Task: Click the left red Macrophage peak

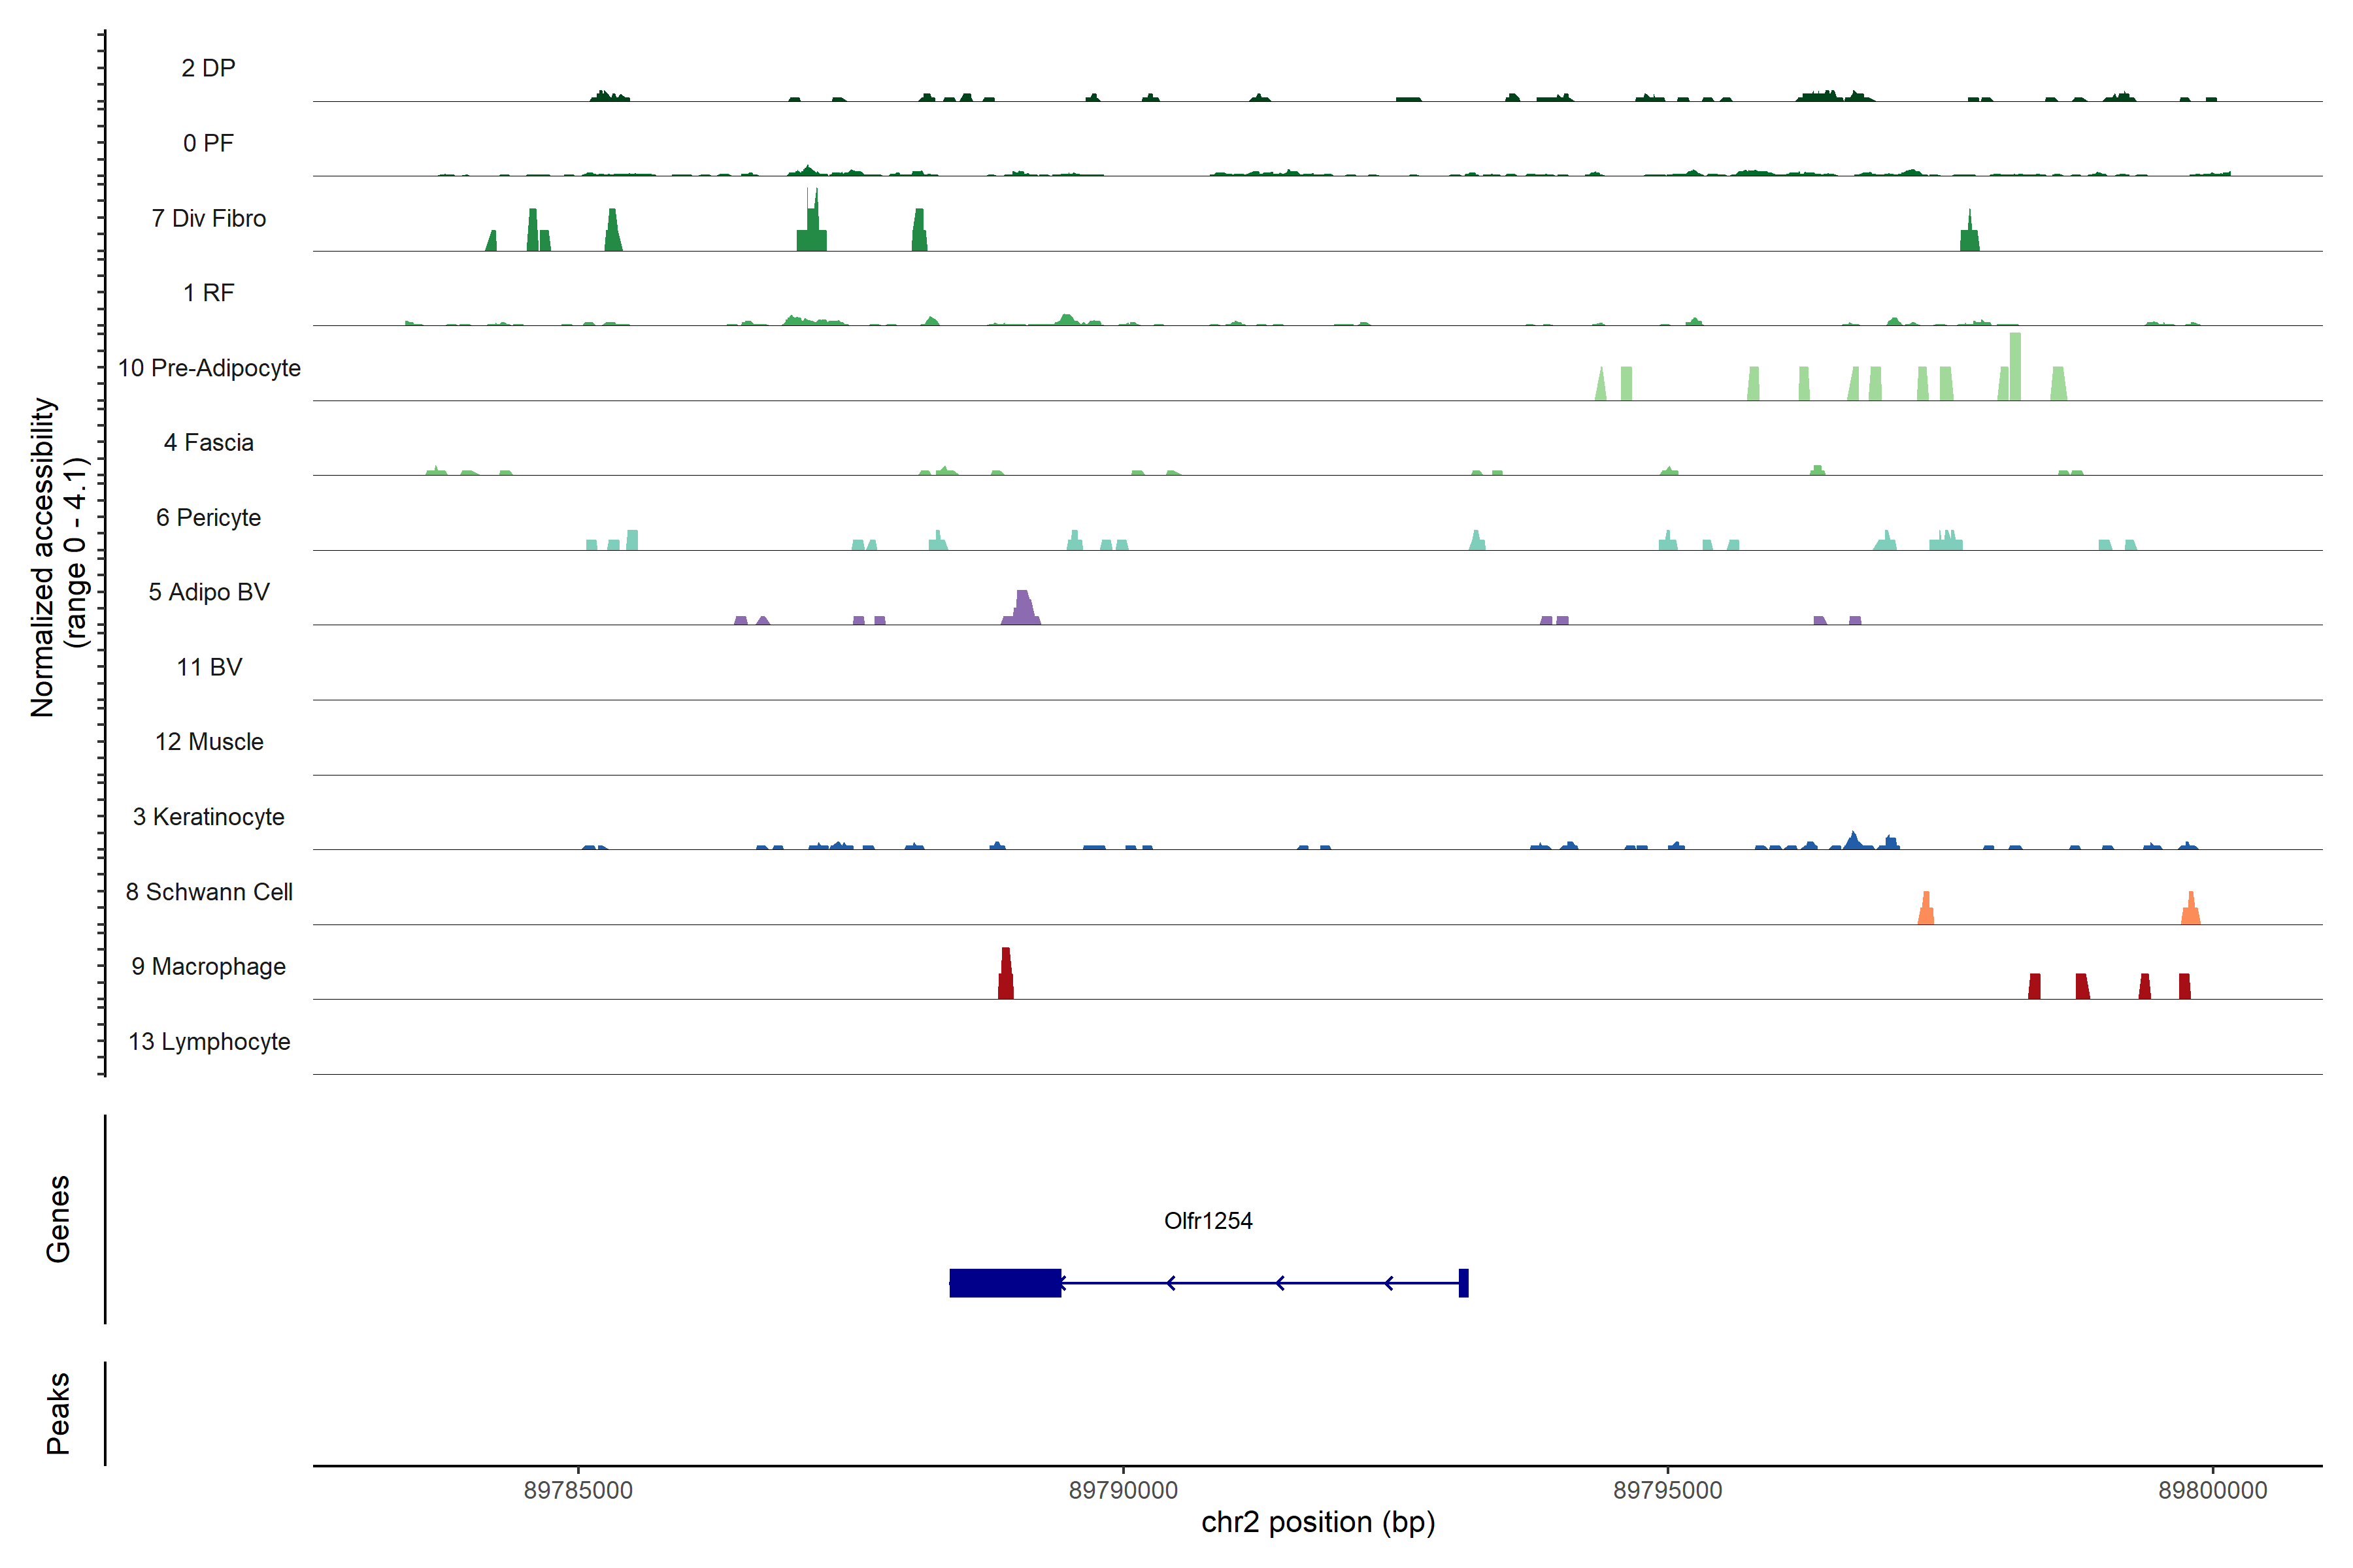Action: point(1005,975)
